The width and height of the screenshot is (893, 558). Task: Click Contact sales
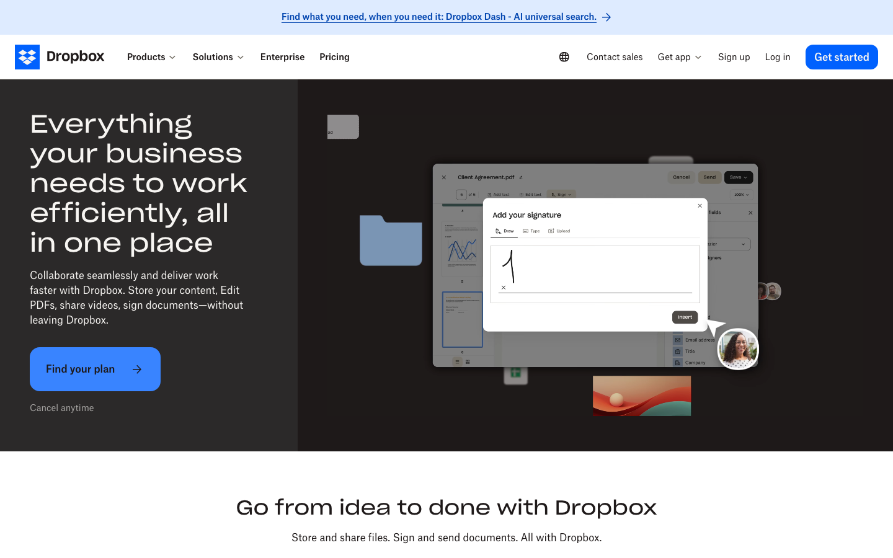[x=615, y=57]
